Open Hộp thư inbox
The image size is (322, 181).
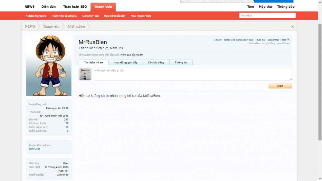pyautogui.click(x=266, y=7)
